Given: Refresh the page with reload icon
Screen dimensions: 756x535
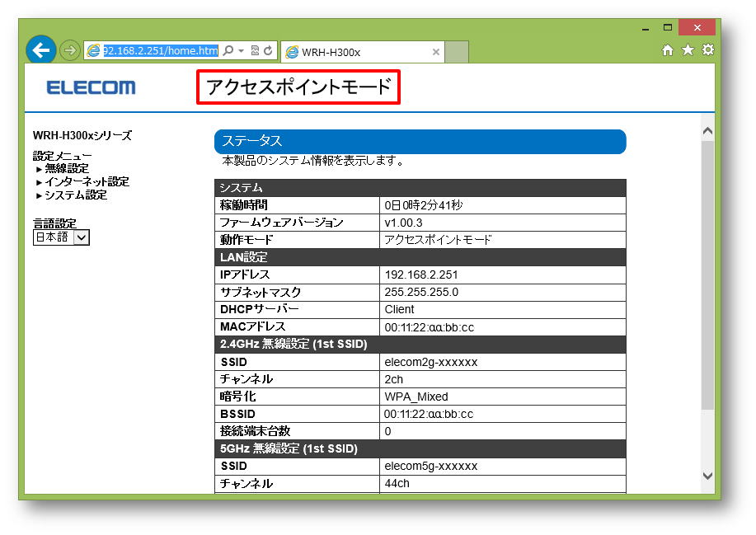Looking at the screenshot, I should point(268,50).
